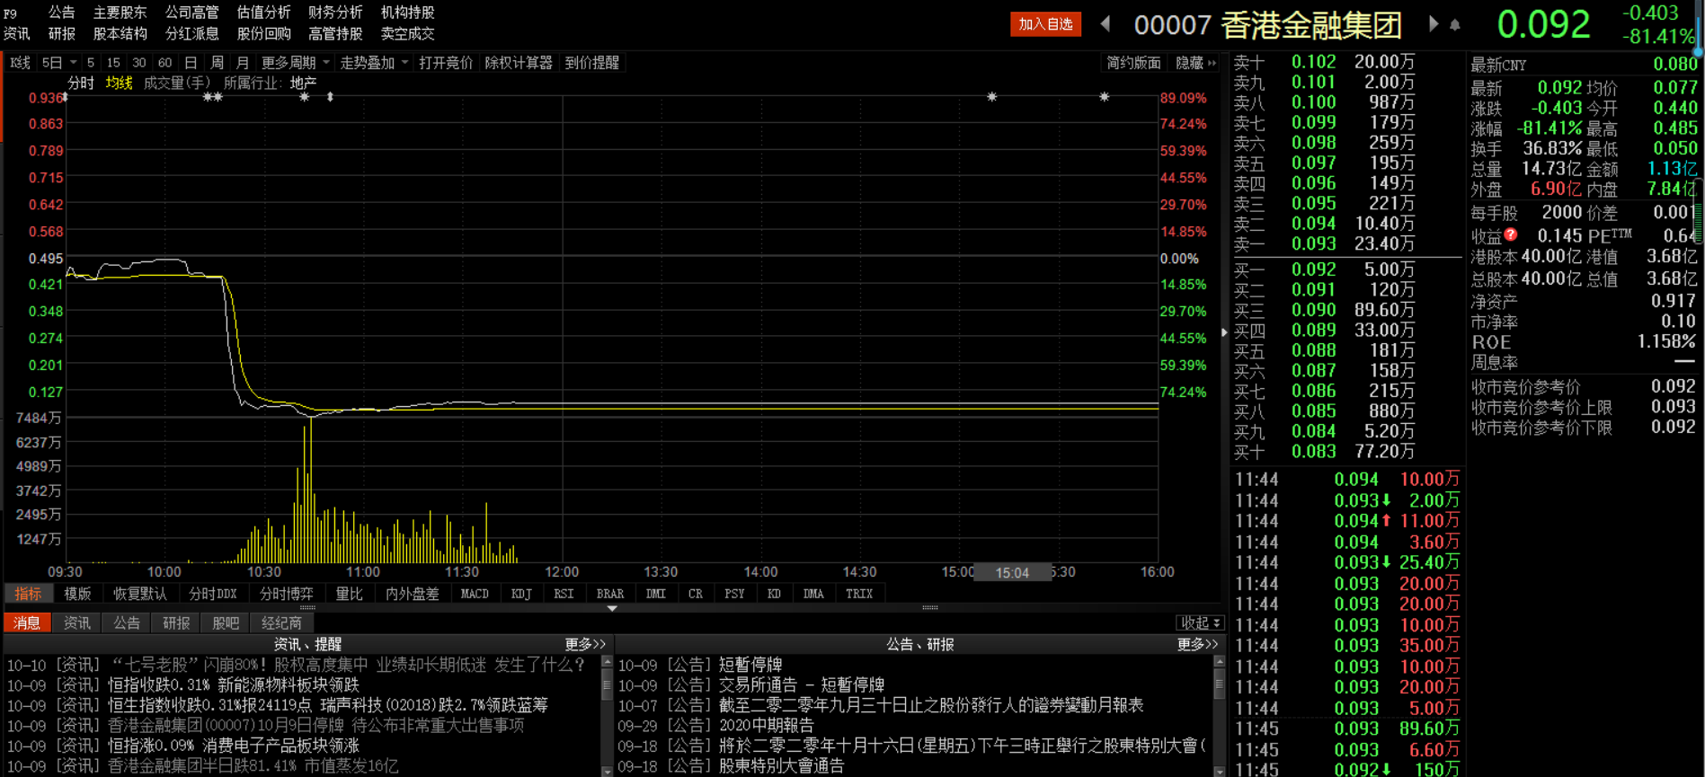
Task: Switch to 简约版面 layout
Action: 1133,63
